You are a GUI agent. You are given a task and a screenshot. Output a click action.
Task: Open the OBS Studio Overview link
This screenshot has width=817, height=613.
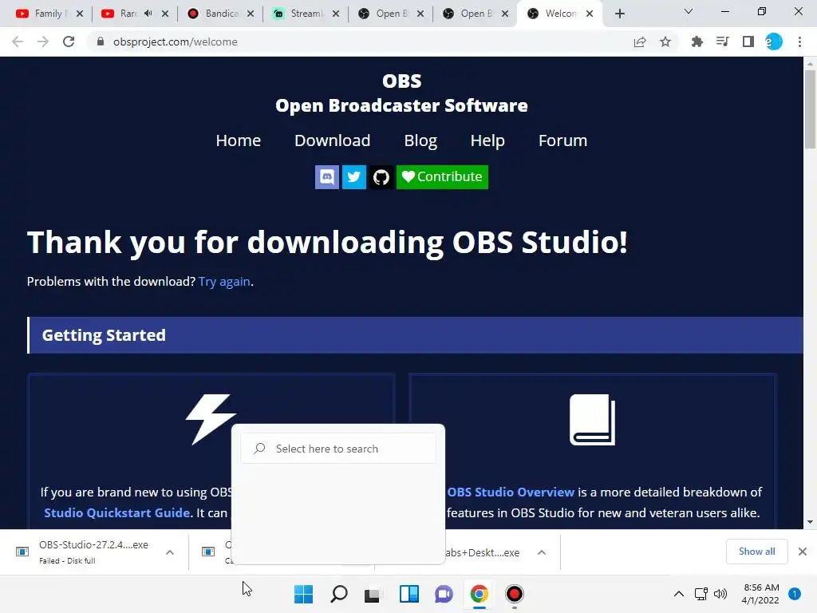pos(511,492)
